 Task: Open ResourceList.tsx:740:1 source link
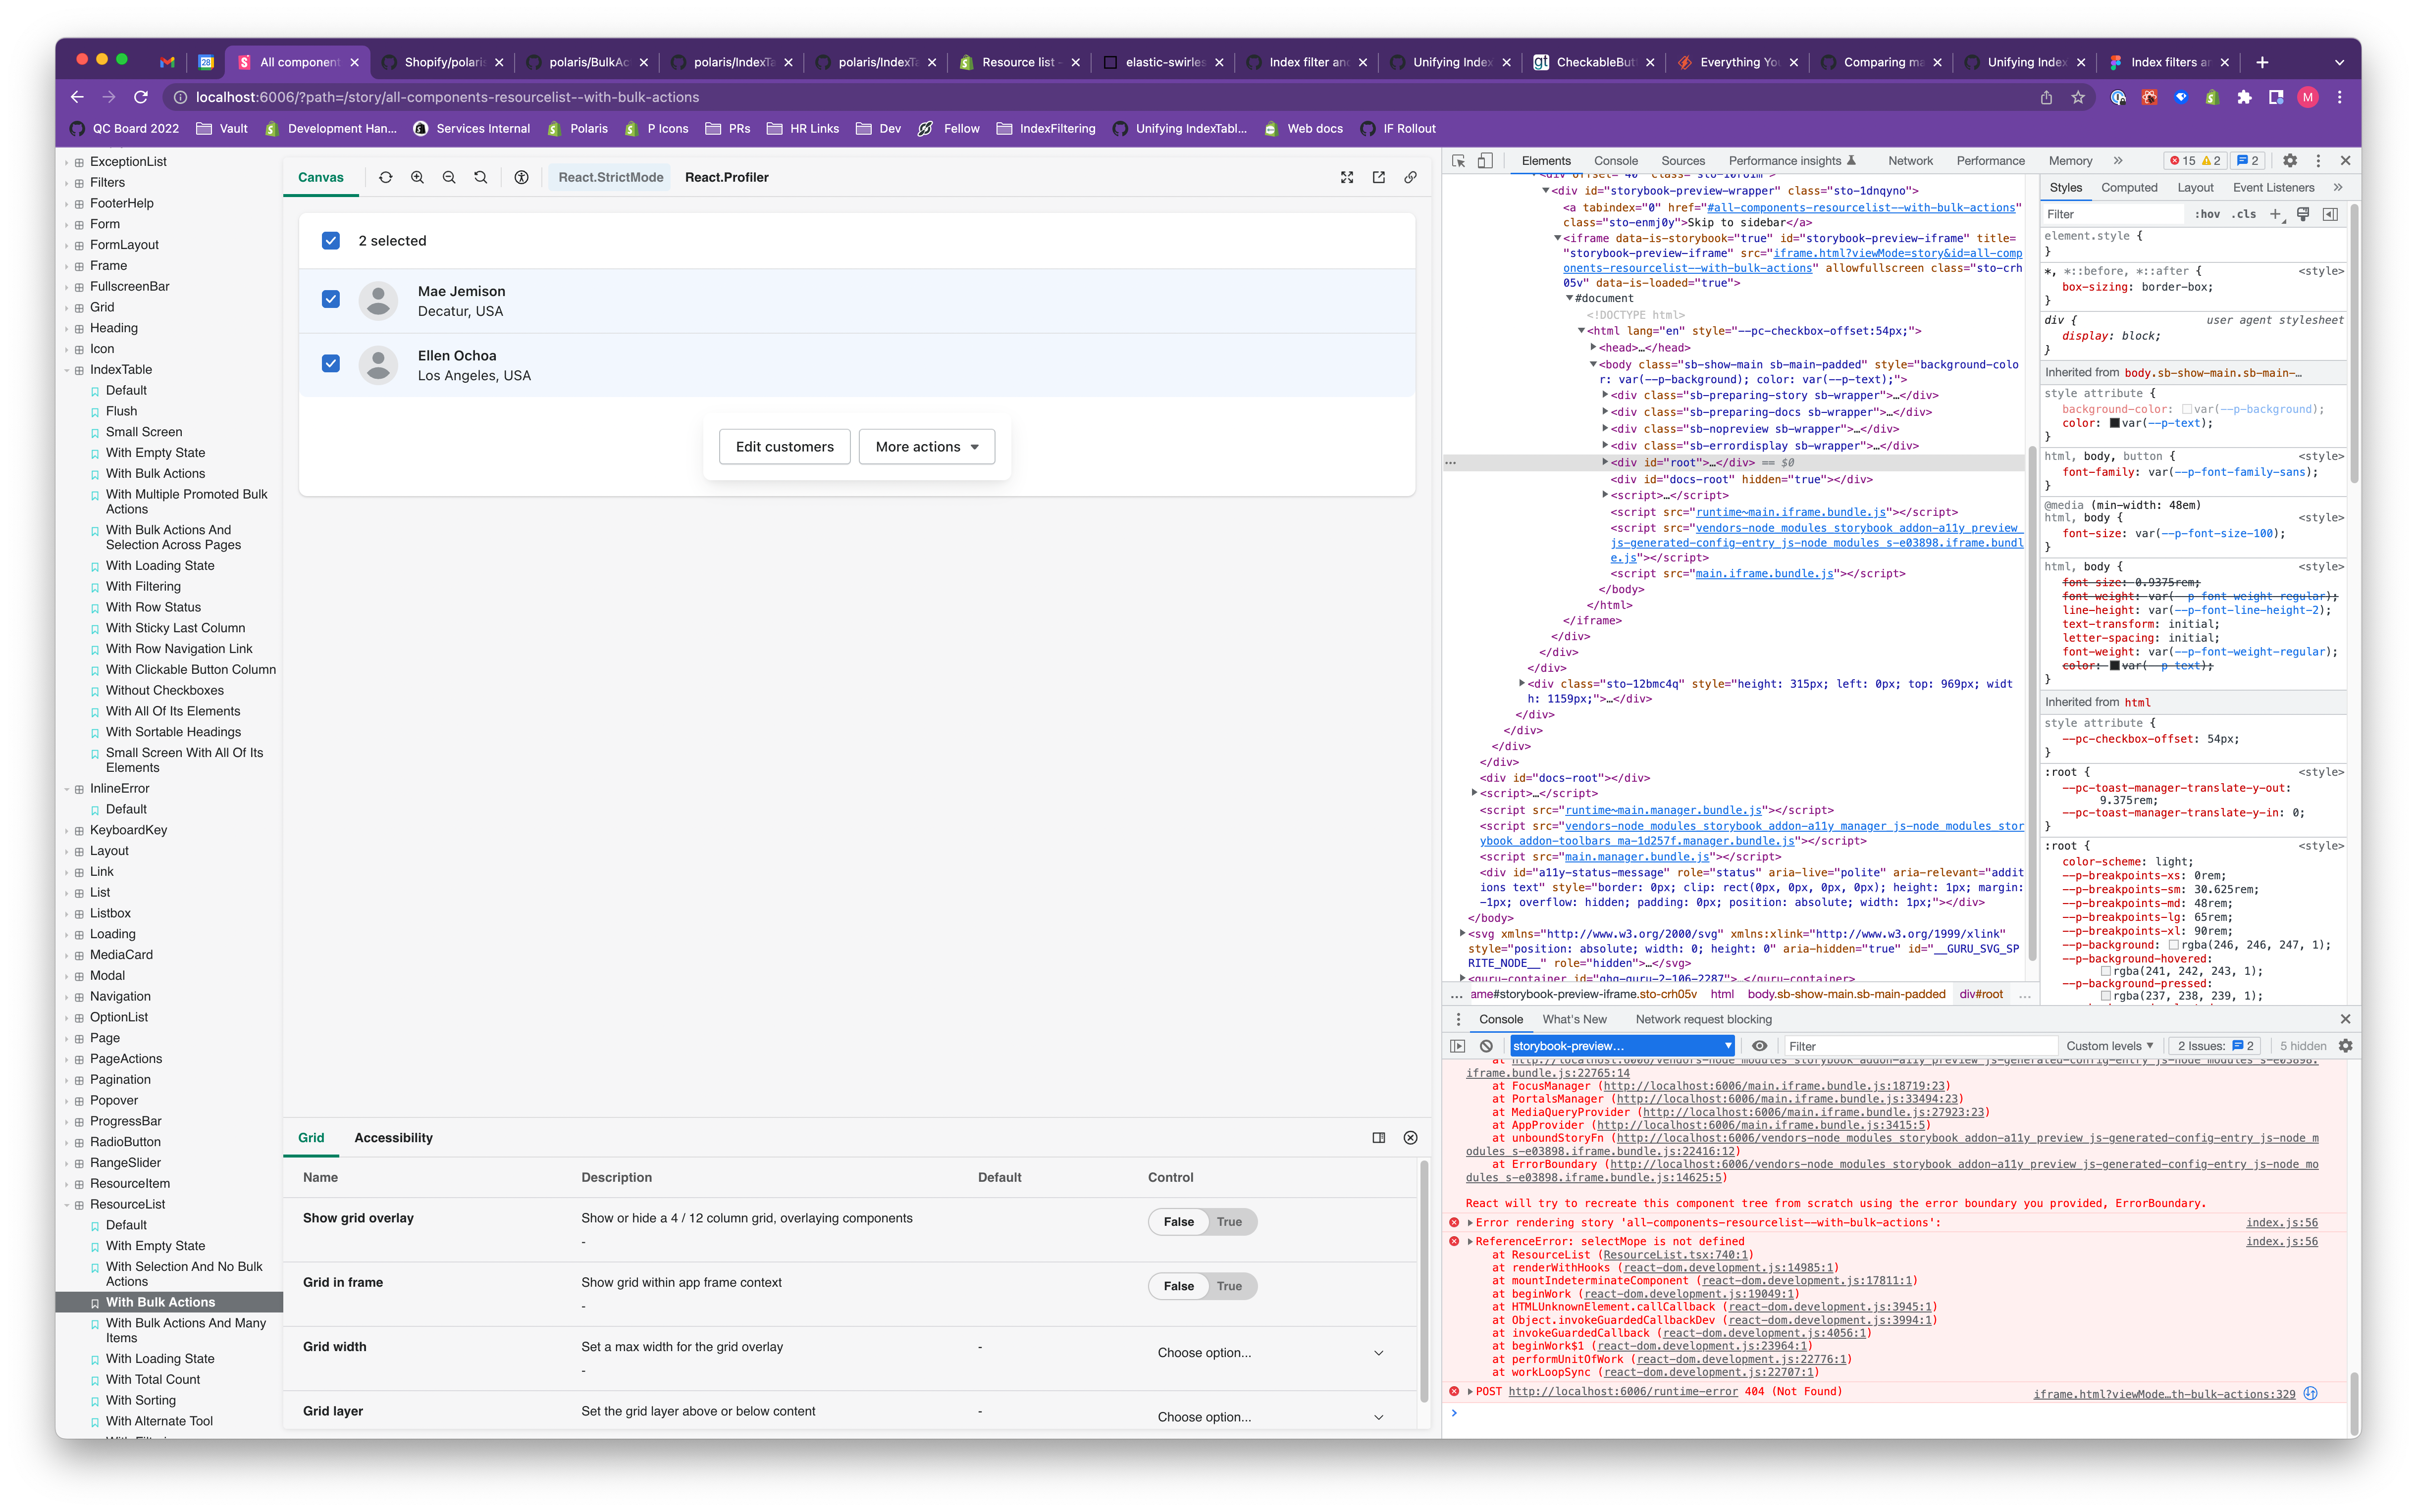click(x=1675, y=1255)
